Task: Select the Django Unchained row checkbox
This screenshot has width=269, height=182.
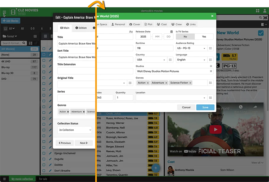Action: pos(44,153)
